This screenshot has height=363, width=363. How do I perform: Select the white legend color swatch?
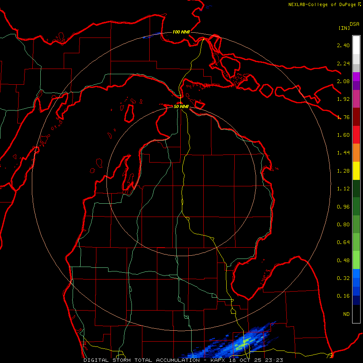tap(356, 45)
